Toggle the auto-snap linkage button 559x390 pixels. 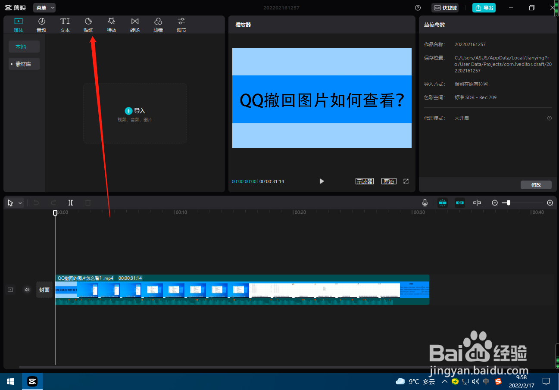pyautogui.click(x=460, y=203)
